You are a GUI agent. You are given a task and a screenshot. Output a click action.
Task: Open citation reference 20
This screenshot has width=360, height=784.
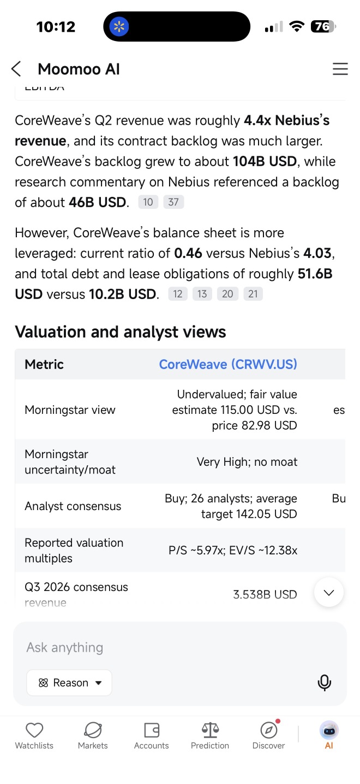click(x=227, y=294)
